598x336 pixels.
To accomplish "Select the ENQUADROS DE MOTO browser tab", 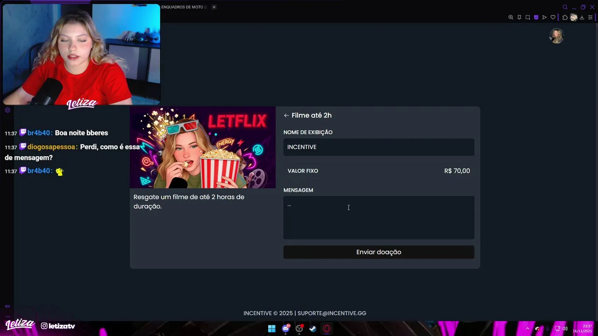I will (x=184, y=7).
